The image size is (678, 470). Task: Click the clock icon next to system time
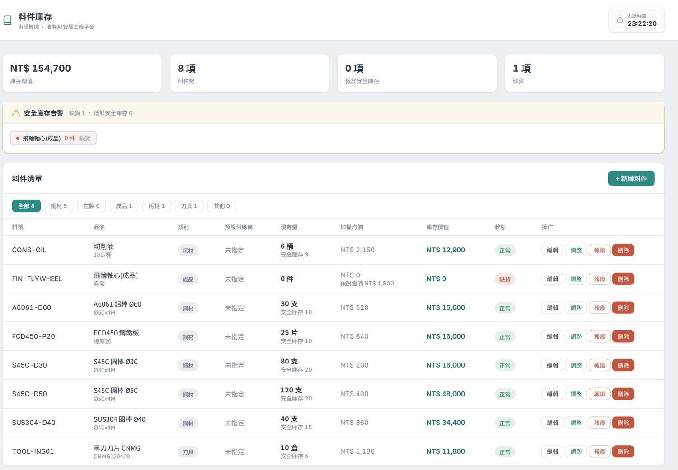click(620, 20)
